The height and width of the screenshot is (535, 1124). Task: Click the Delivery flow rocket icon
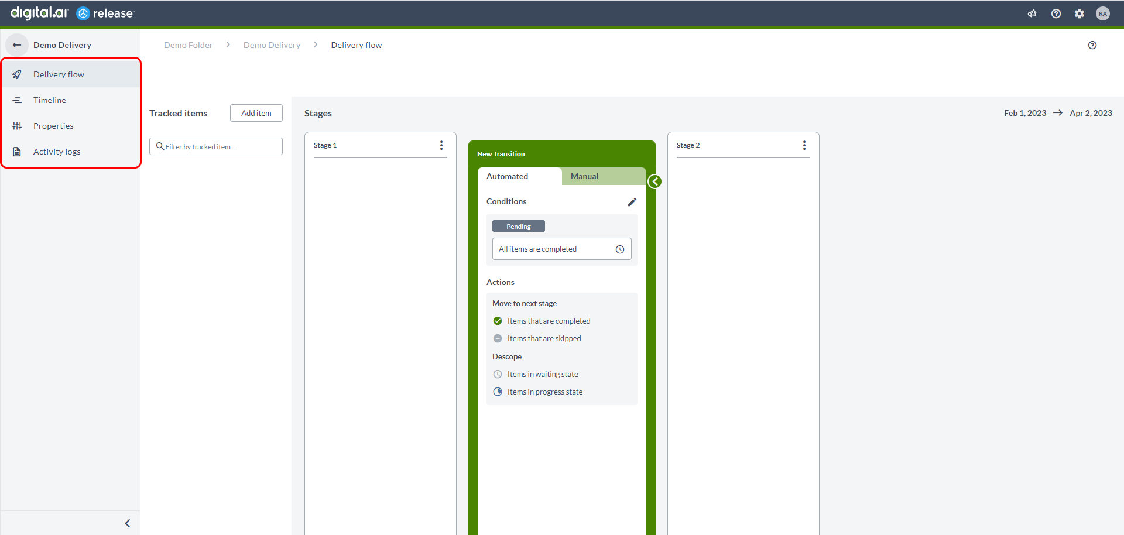(x=17, y=74)
